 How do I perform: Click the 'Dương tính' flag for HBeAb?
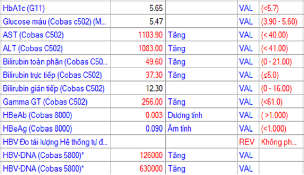[x=185, y=115]
